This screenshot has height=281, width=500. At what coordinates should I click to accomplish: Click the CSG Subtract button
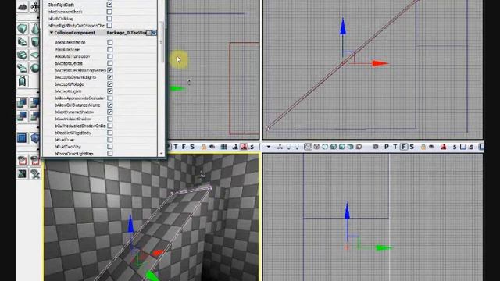pos(35,102)
